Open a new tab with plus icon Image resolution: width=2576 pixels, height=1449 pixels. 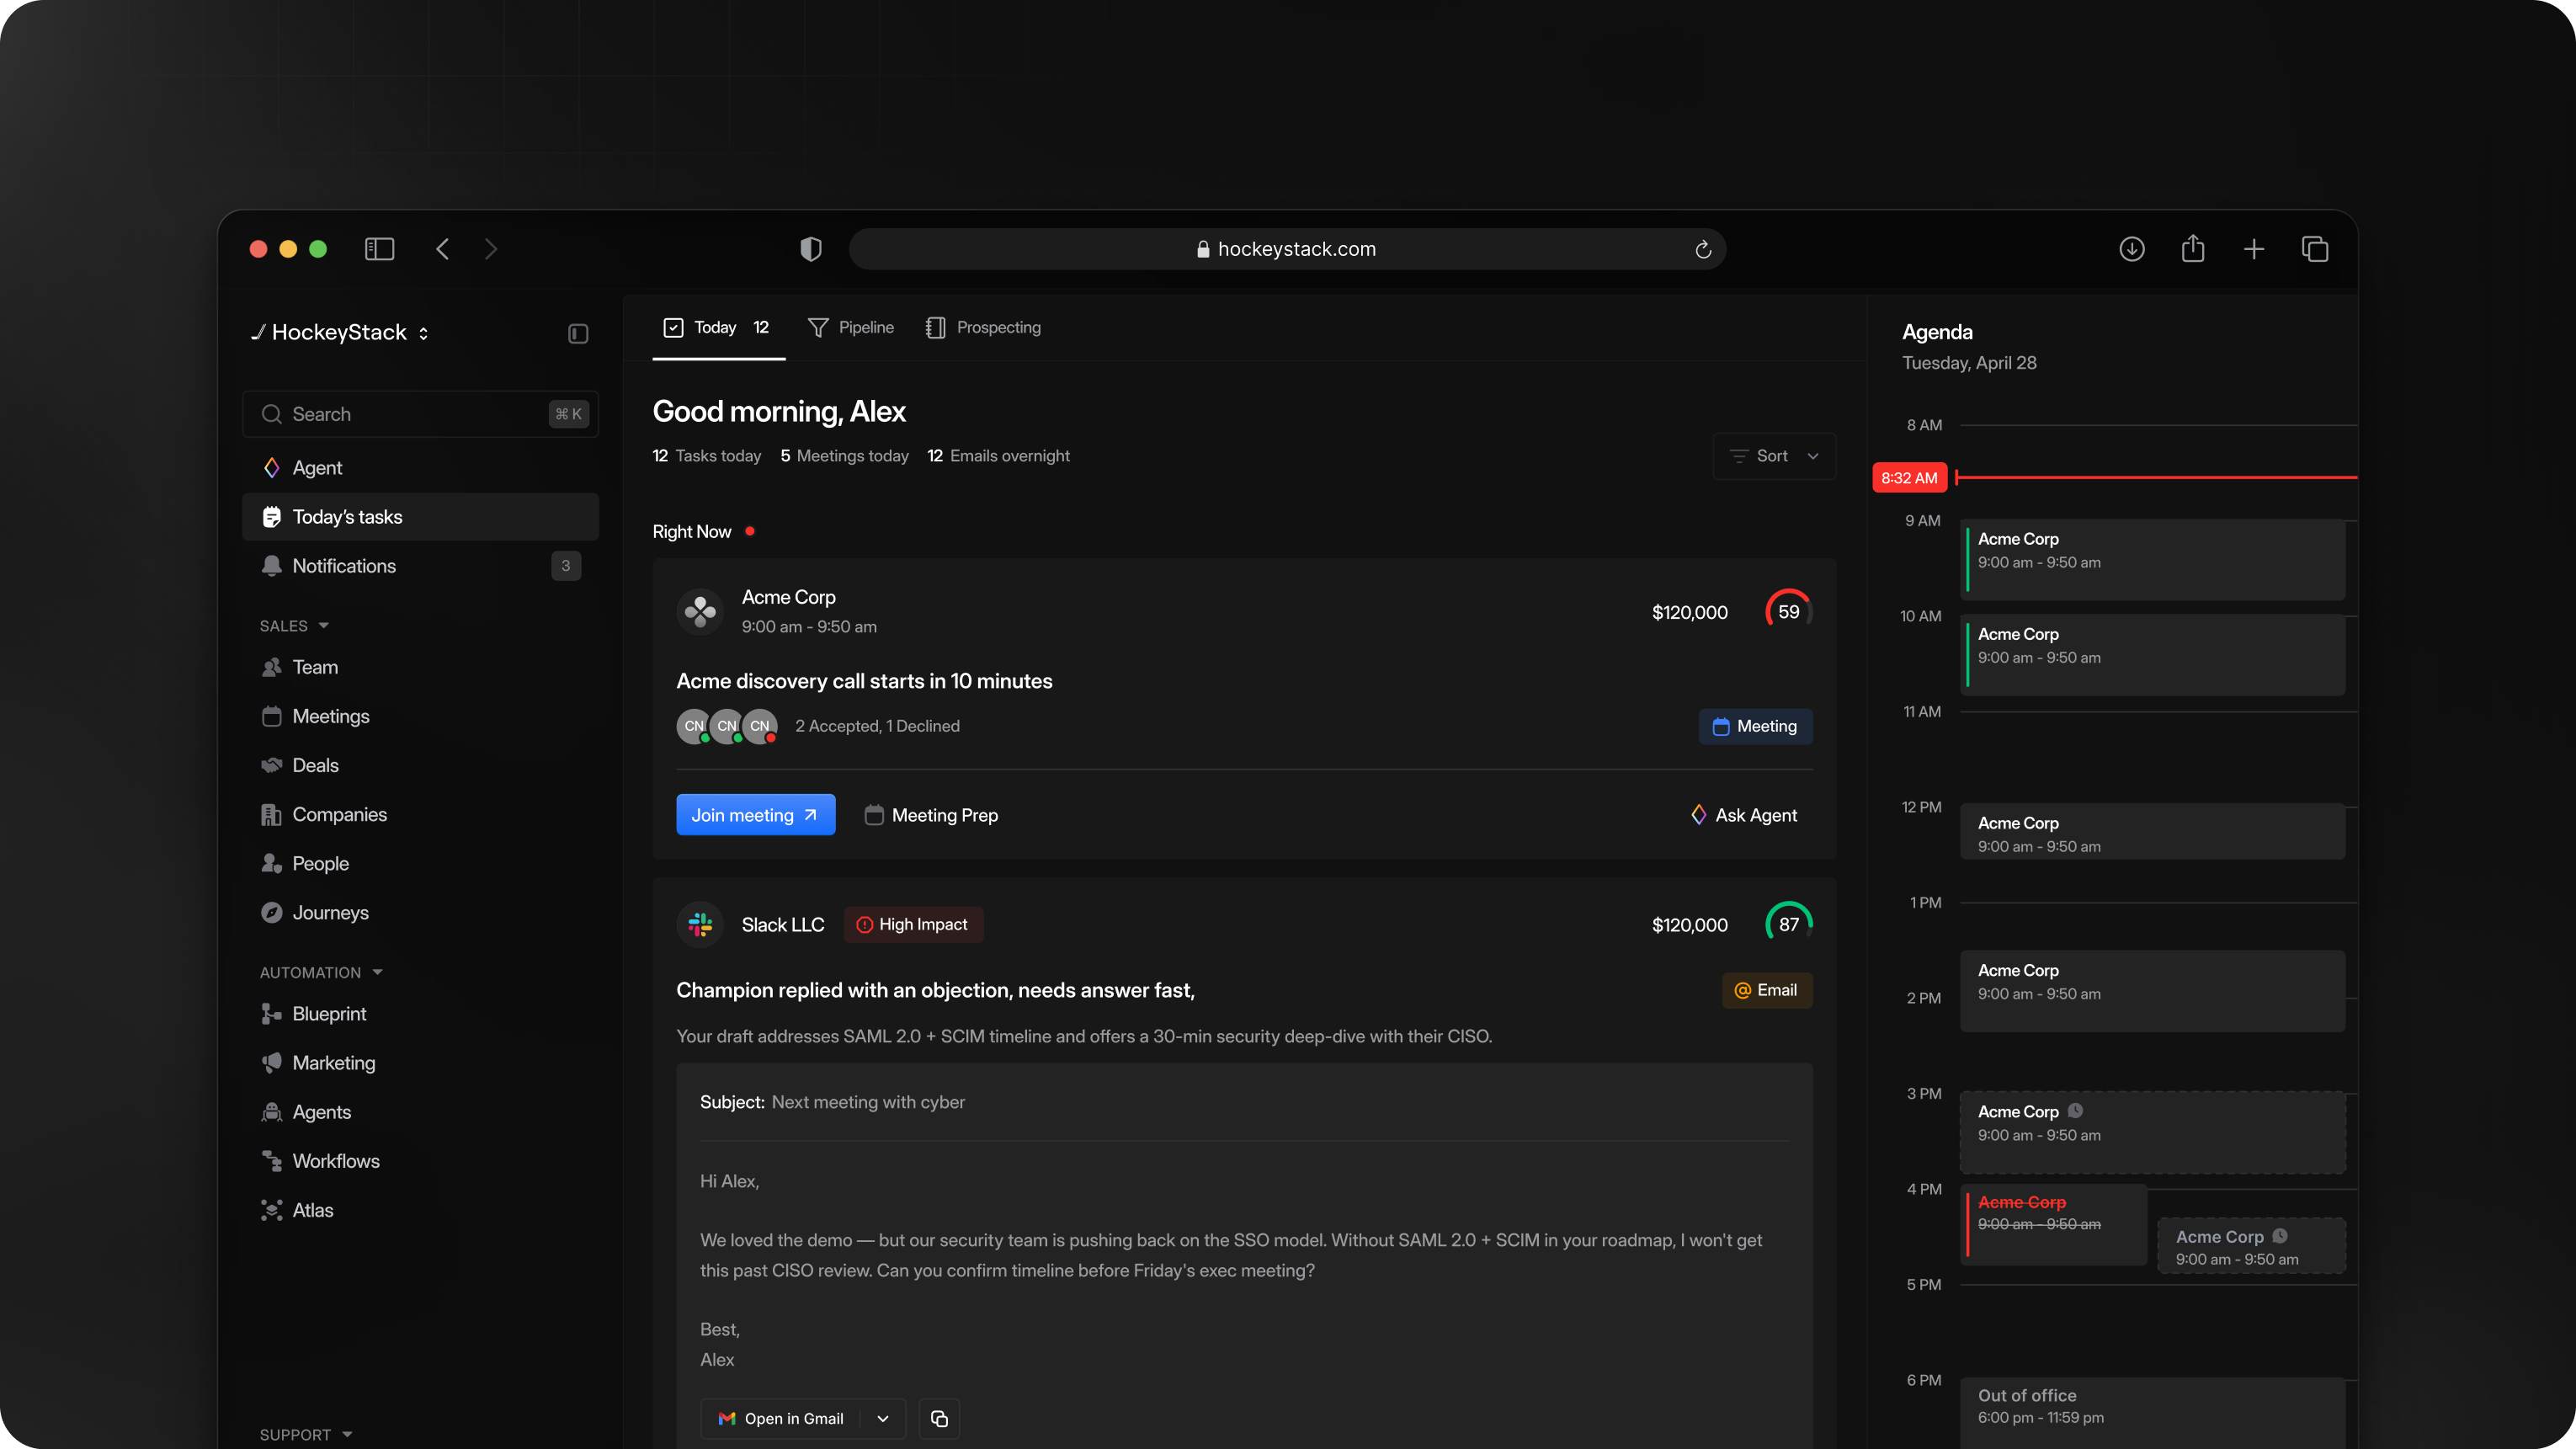[2254, 249]
